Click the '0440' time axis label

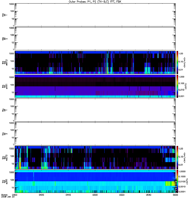point(68,195)
